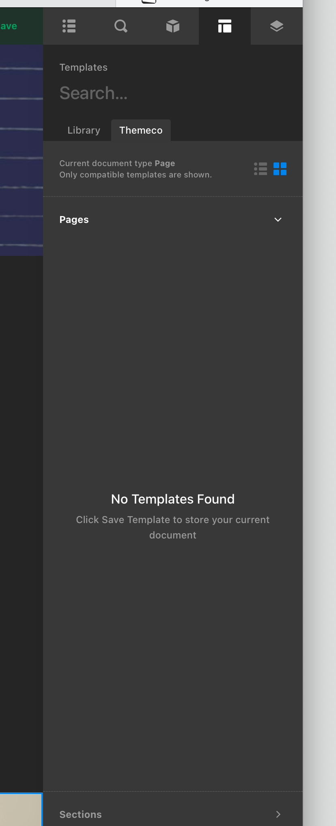Focus the templates Search field

coord(173,93)
